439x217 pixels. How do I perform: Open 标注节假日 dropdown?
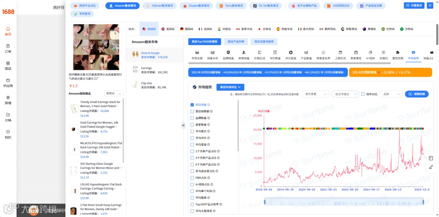tap(345, 94)
